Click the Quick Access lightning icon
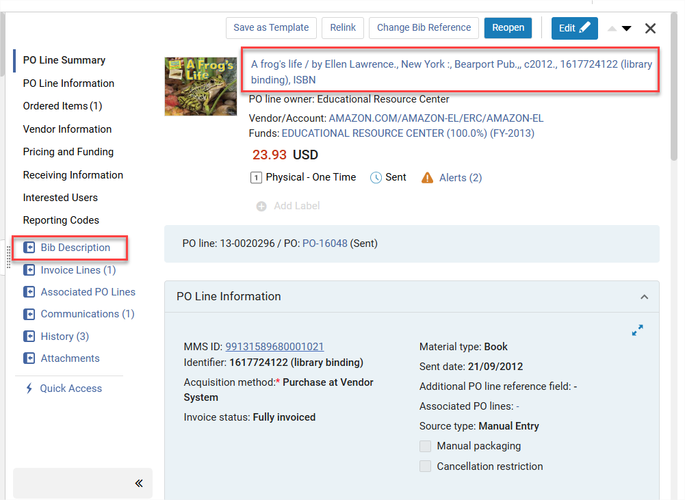Image resolution: width=685 pixels, height=500 pixels. point(29,389)
